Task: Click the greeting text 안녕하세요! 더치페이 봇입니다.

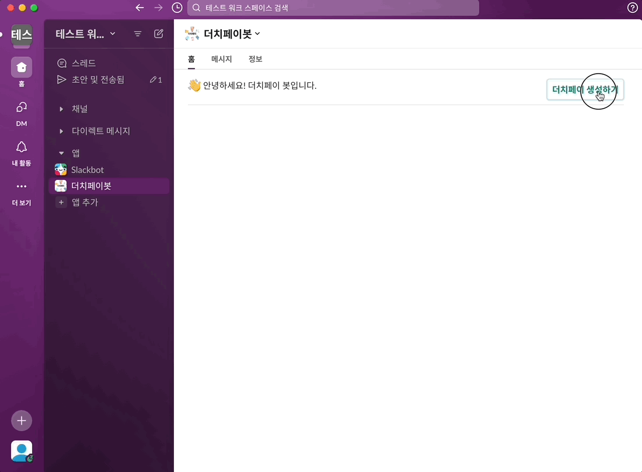Action: tap(260, 86)
